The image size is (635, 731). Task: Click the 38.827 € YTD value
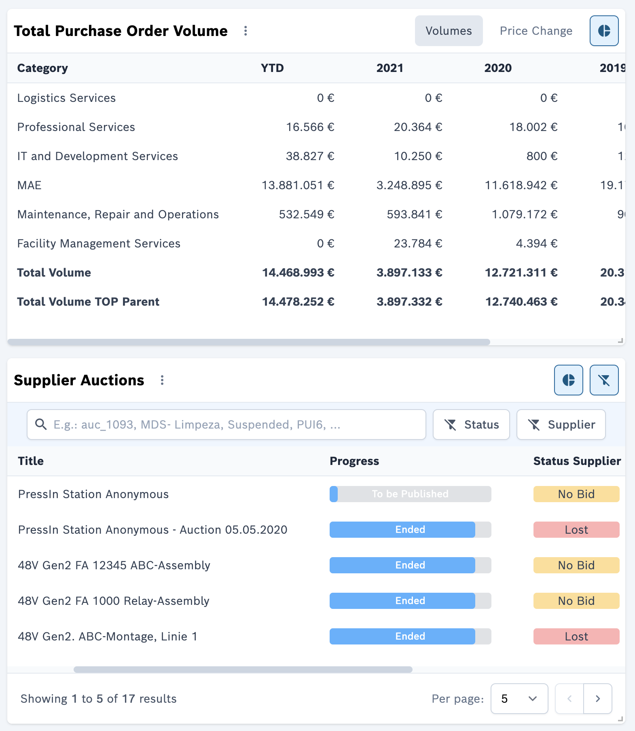point(310,156)
